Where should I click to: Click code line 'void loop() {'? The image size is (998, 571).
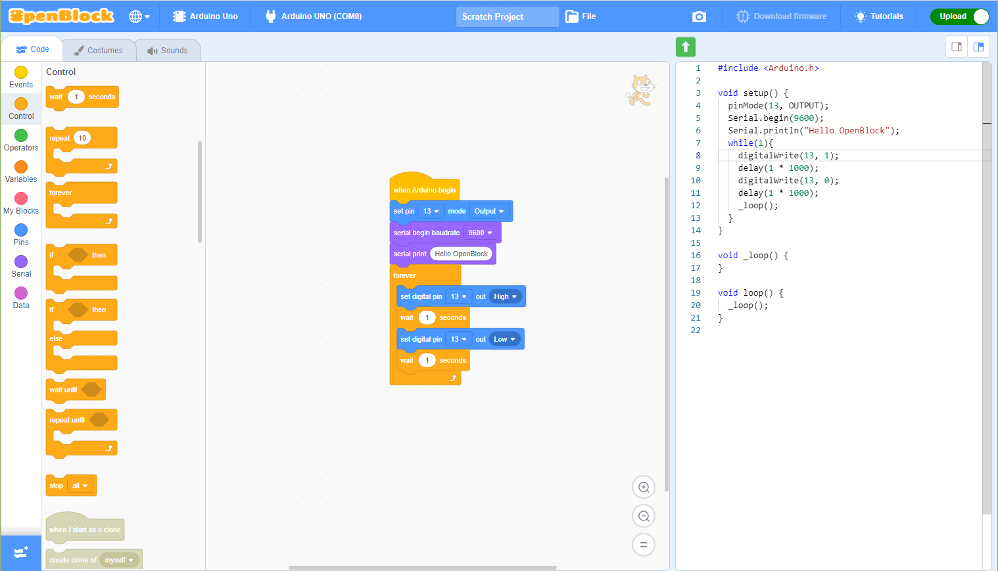(x=750, y=293)
